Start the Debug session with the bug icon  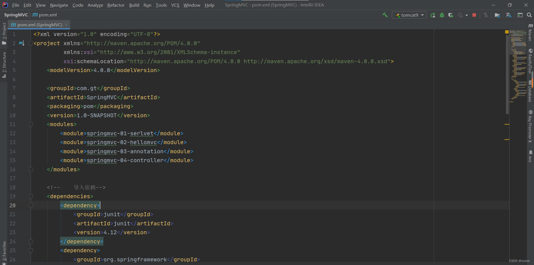coord(442,15)
